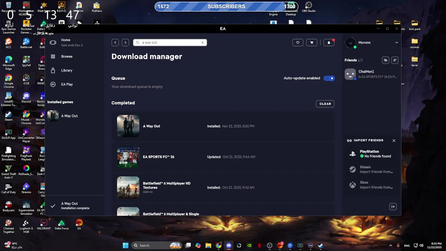This screenshot has height=251, width=446.
Task: Expand the Muvxnn account dropdown
Action: [x=397, y=43]
